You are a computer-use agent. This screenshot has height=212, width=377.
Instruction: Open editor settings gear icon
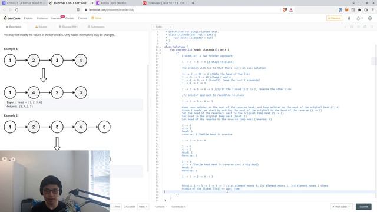coord(365,26)
